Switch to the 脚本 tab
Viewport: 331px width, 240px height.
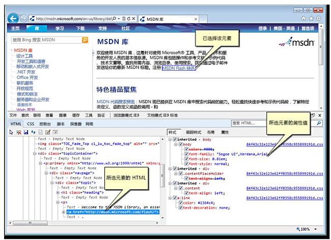click(61, 124)
